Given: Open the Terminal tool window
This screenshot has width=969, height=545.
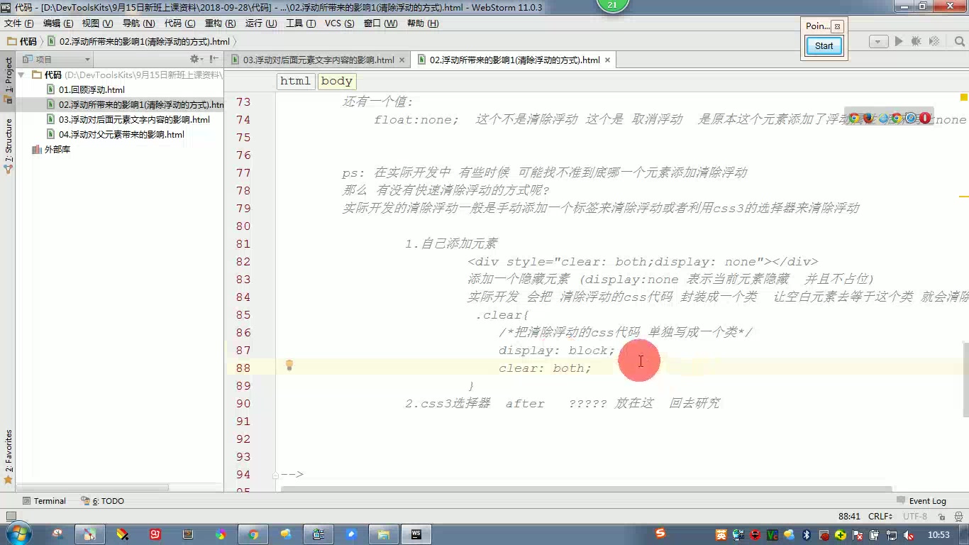Looking at the screenshot, I should [x=49, y=500].
